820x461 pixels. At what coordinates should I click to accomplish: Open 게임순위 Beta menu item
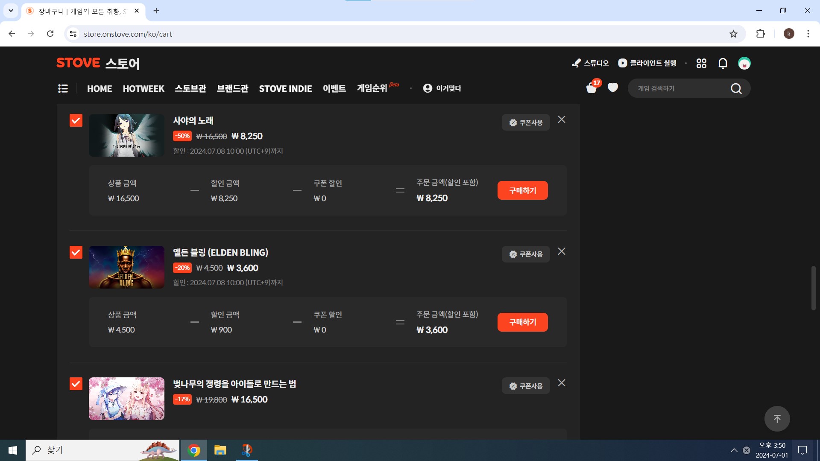pyautogui.click(x=378, y=88)
